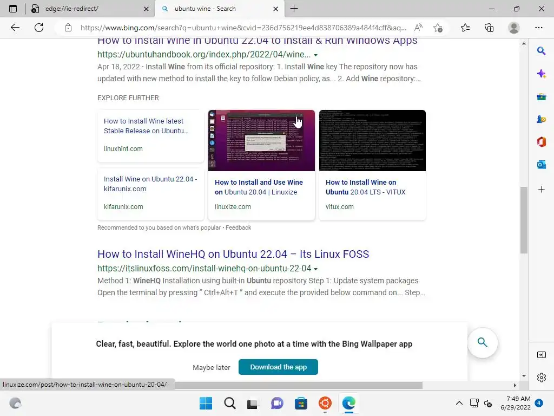Image resolution: width=554 pixels, height=416 pixels.
Task: Hide the Edge sidebar
Action: click(x=541, y=355)
